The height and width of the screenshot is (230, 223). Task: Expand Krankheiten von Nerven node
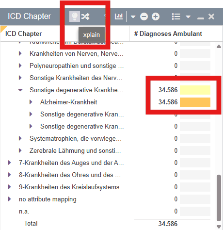[20, 53]
